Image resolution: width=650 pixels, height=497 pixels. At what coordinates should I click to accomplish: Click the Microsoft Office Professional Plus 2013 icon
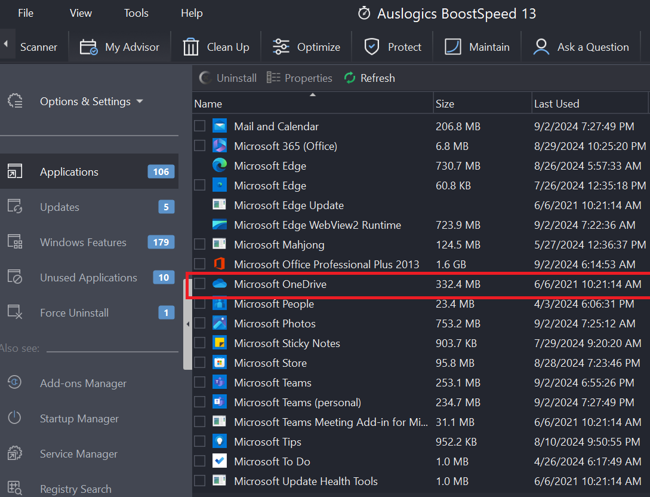[x=219, y=264]
